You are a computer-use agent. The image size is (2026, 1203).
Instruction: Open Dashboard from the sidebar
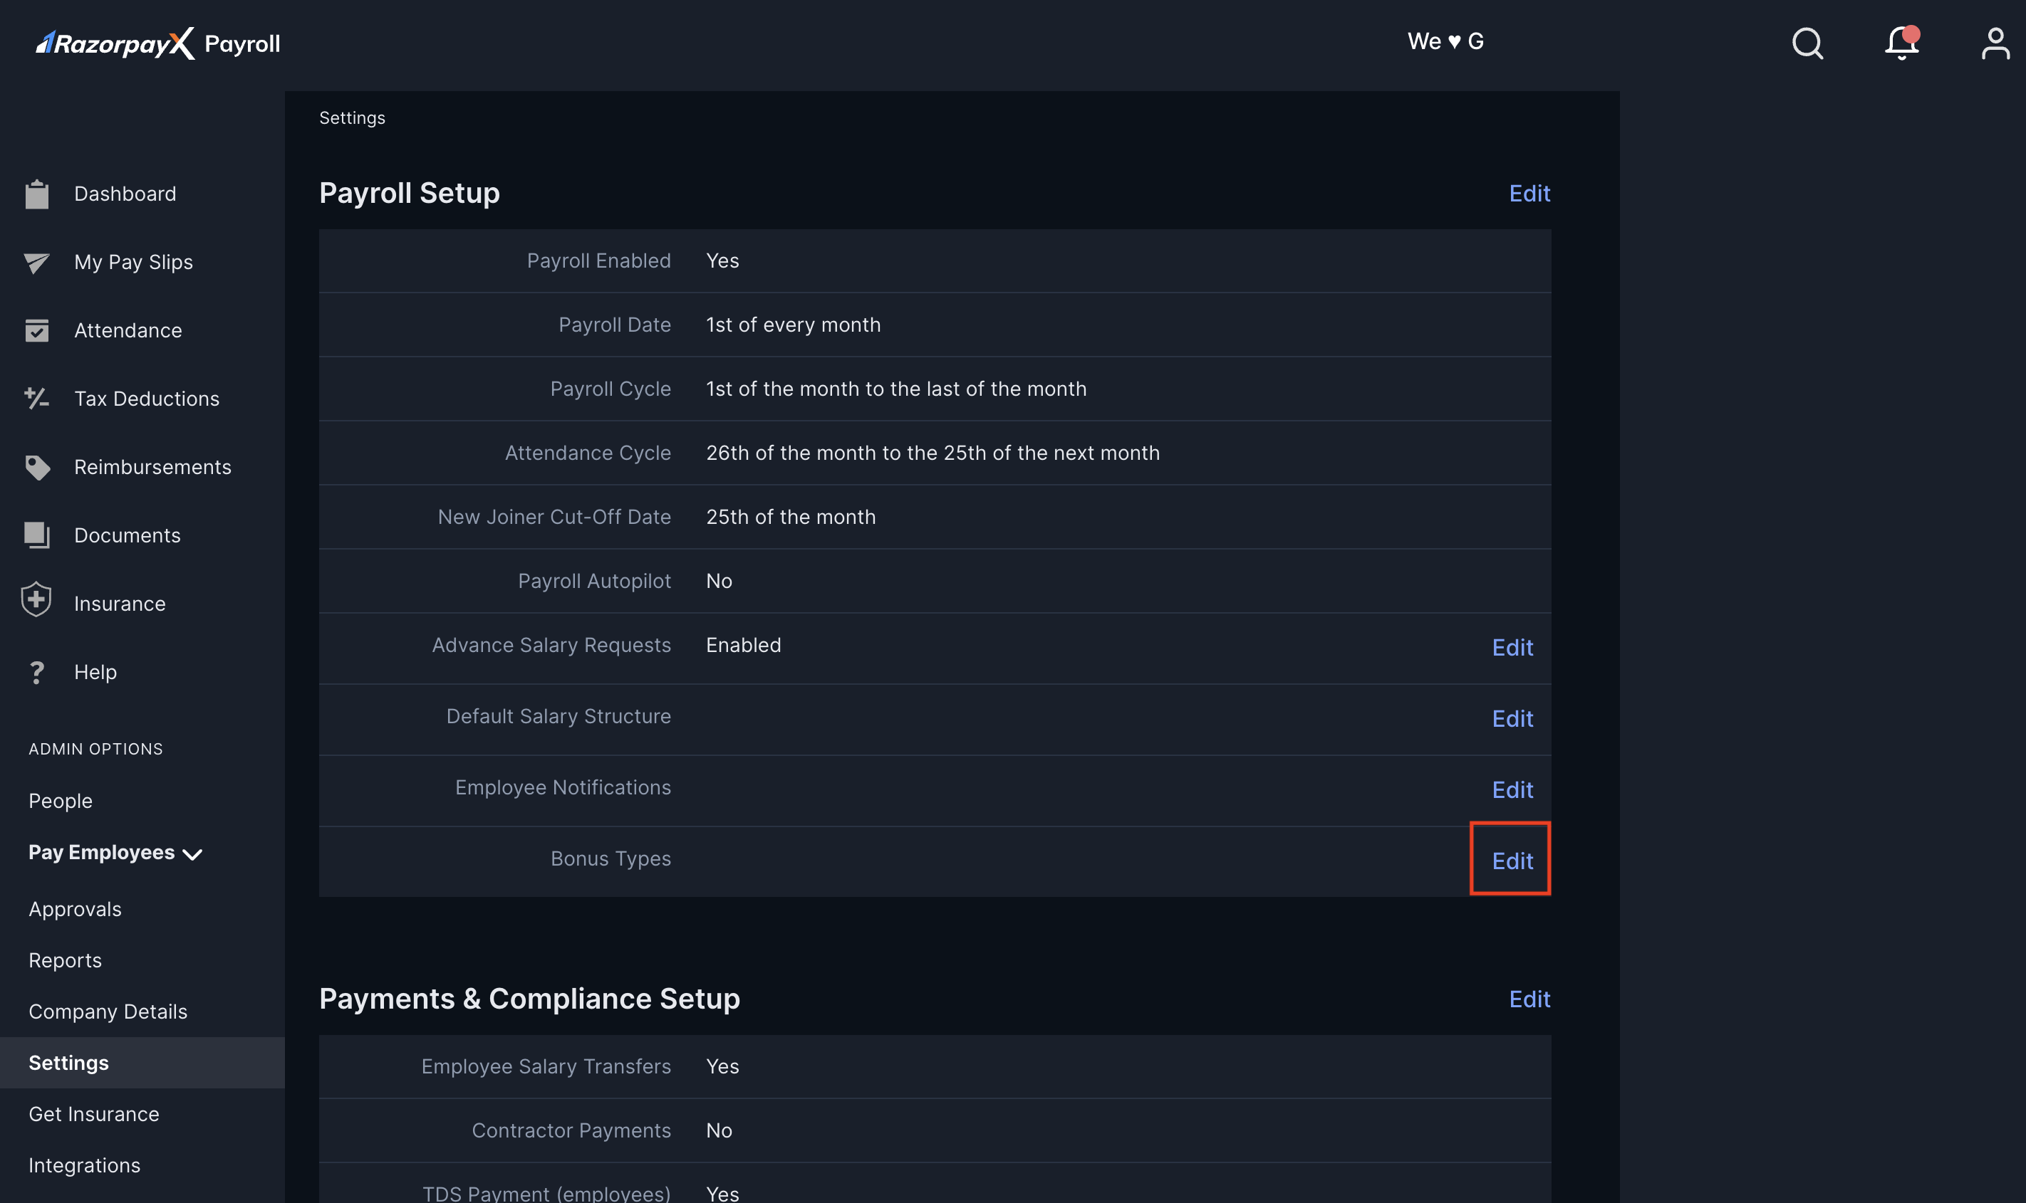pos(125,194)
